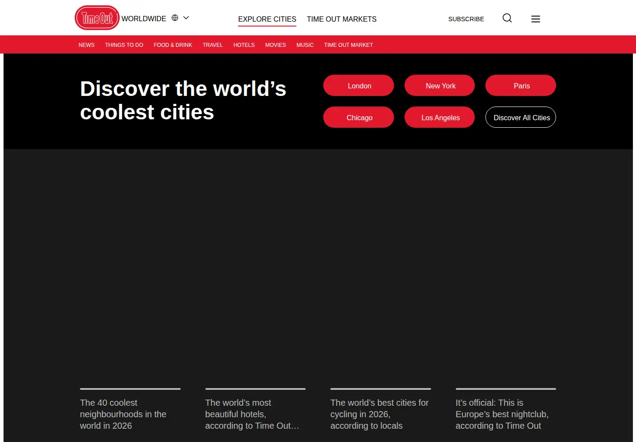Viewport: 636px width, 442px height.
Task: Choose the Chicago city button
Action: coord(359,117)
